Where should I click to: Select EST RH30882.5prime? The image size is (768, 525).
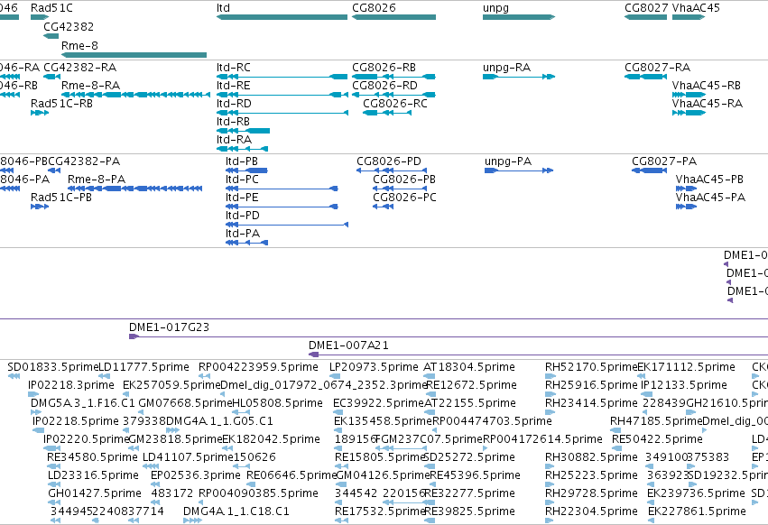551,466
